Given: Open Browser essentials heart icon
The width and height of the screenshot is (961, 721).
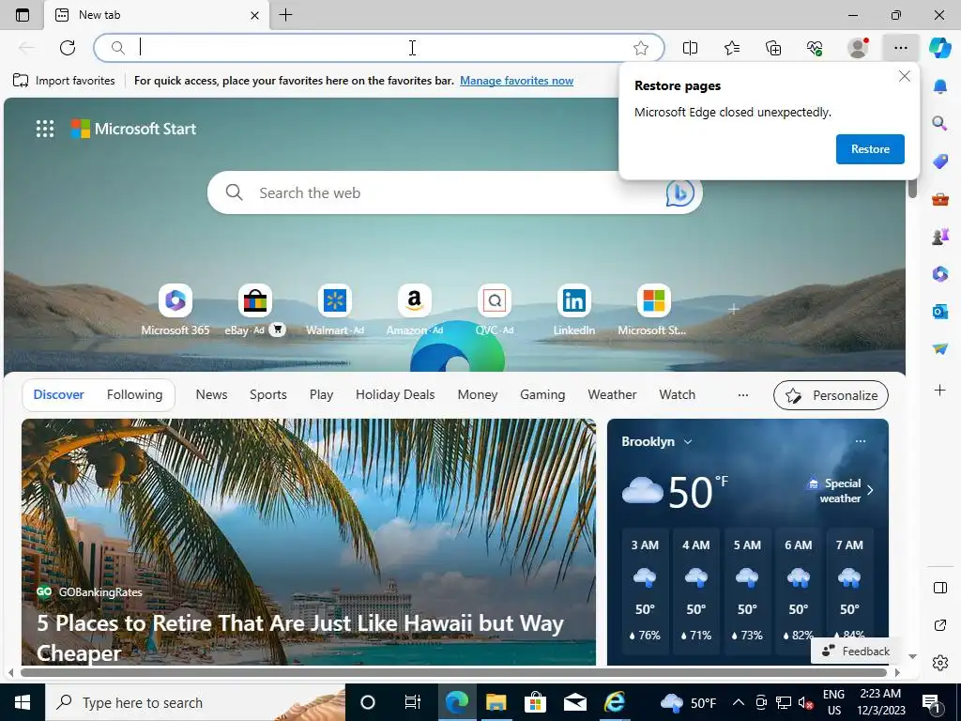Looking at the screenshot, I should 815,48.
